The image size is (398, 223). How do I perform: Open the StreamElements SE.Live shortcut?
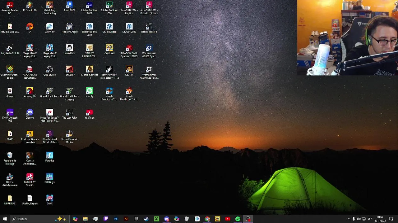(x=70, y=137)
